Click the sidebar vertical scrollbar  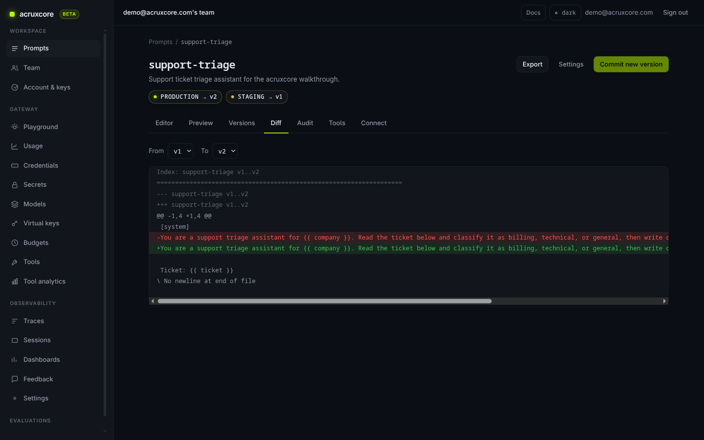coord(105,225)
